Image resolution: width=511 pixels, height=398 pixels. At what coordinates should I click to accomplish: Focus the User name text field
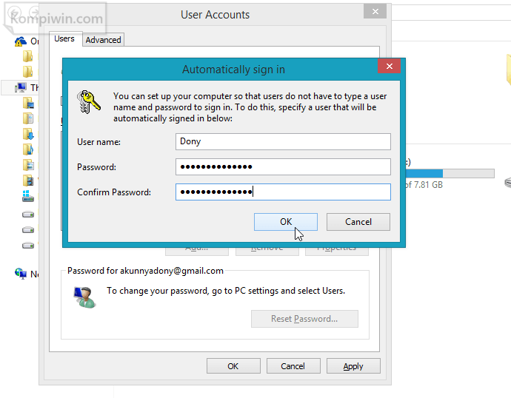[x=283, y=141]
